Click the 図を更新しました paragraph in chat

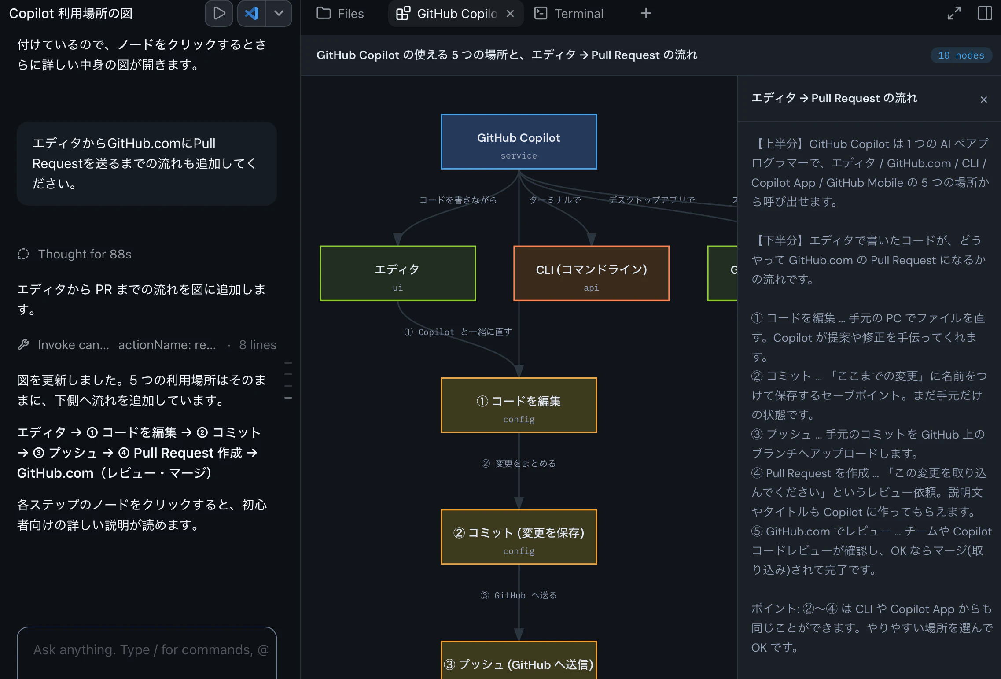click(x=141, y=390)
